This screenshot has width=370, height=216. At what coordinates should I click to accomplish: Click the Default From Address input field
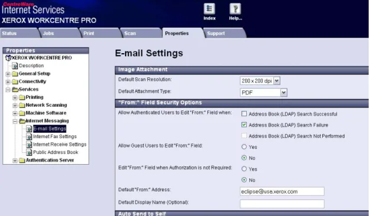click(x=282, y=191)
